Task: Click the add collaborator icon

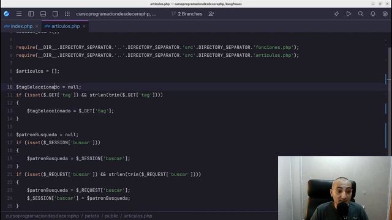Action: [x=211, y=14]
